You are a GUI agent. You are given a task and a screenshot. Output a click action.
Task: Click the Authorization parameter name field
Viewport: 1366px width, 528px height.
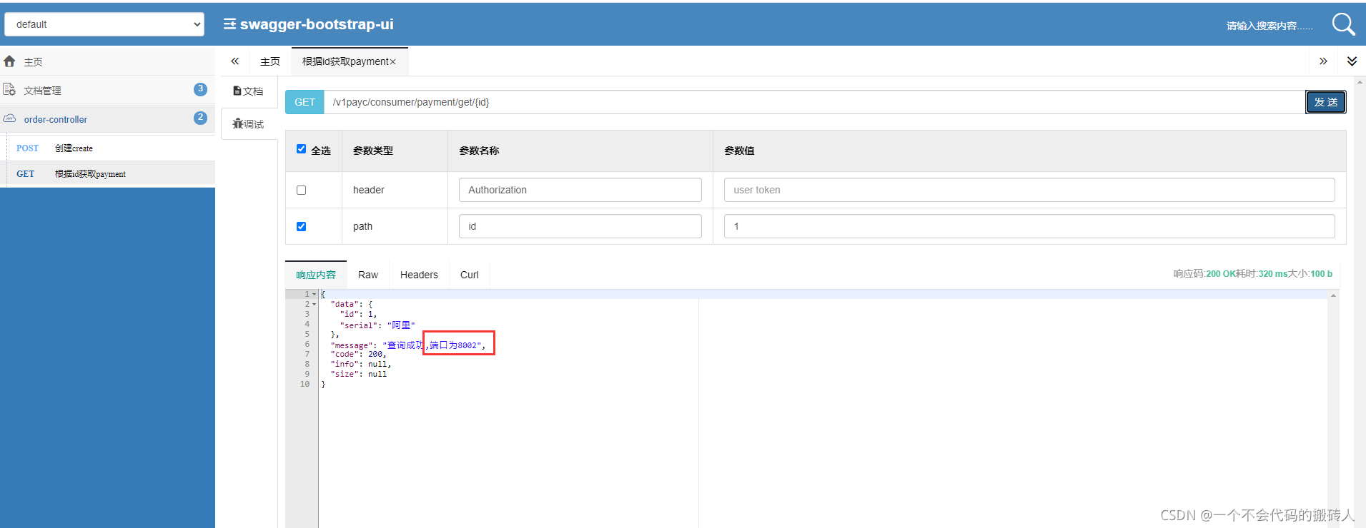tap(580, 190)
